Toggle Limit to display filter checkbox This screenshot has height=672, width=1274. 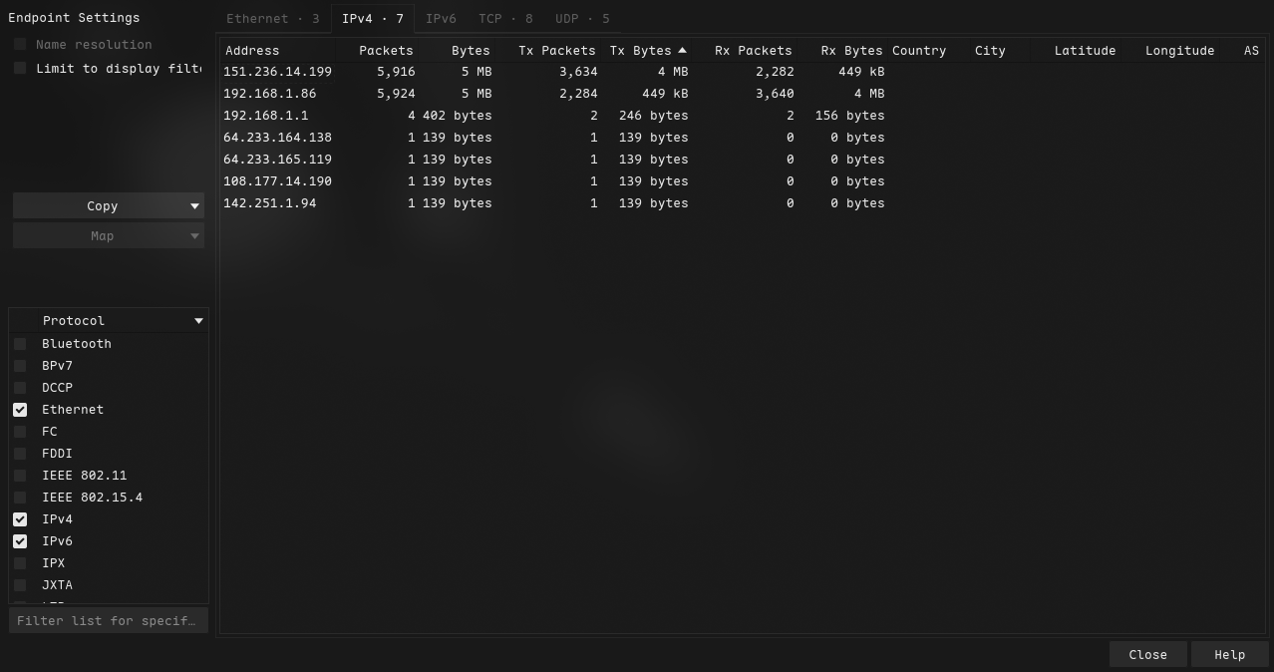click(x=20, y=69)
